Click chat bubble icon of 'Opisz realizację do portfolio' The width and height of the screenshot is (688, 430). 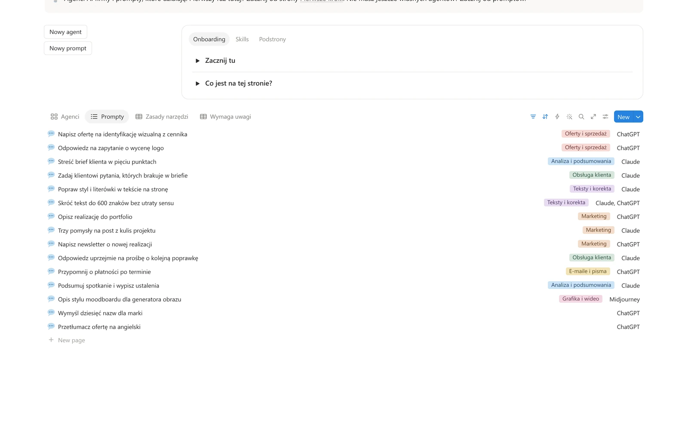point(51,216)
